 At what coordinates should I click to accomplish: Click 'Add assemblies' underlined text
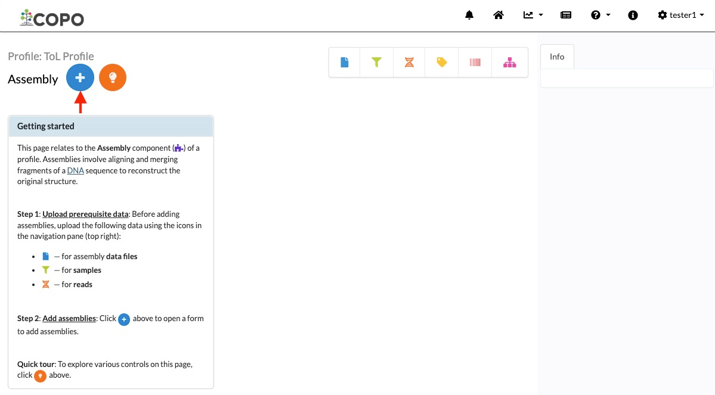[x=69, y=319]
